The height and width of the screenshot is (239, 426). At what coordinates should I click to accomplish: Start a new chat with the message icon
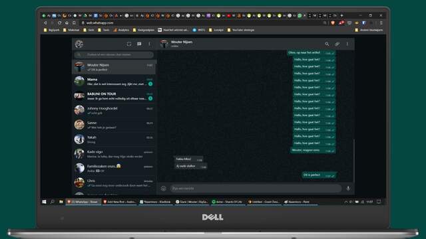(x=139, y=44)
